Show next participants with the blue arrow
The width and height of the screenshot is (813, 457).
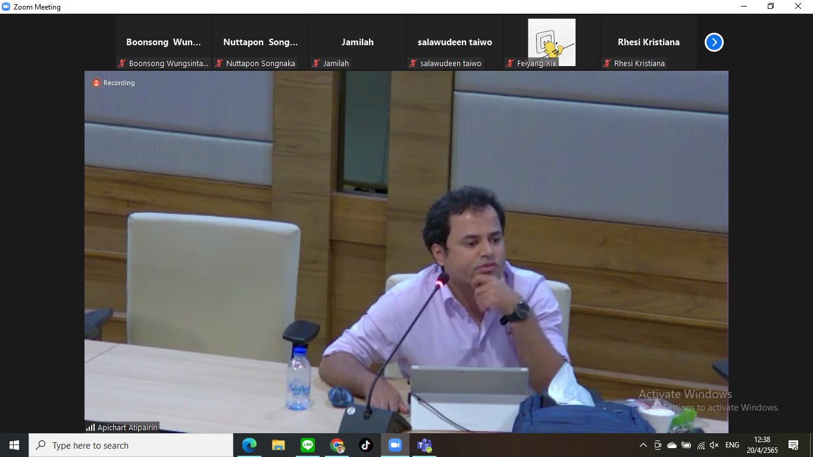[x=714, y=42]
